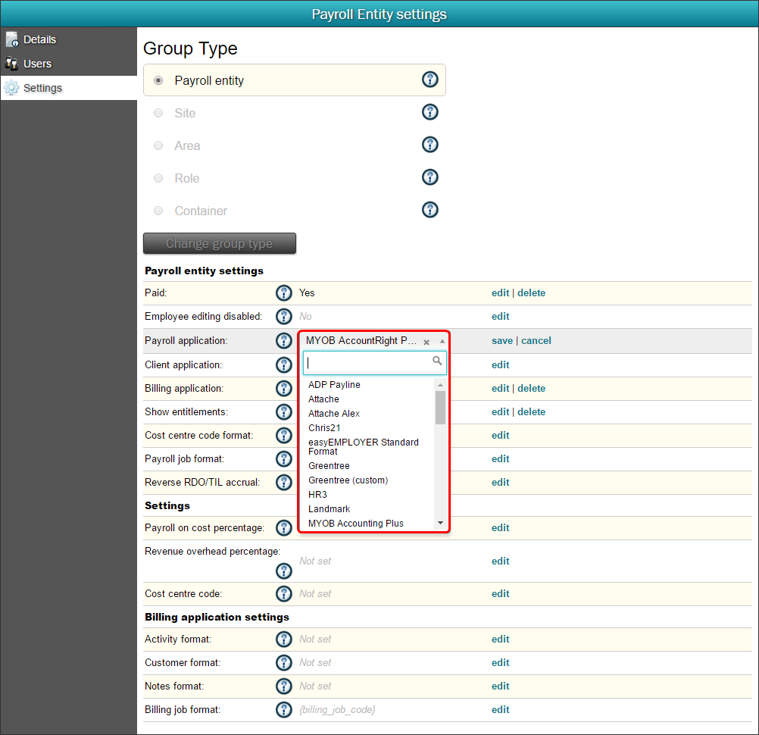Delete the Show entitlements setting
The width and height of the screenshot is (759, 735).
click(531, 411)
